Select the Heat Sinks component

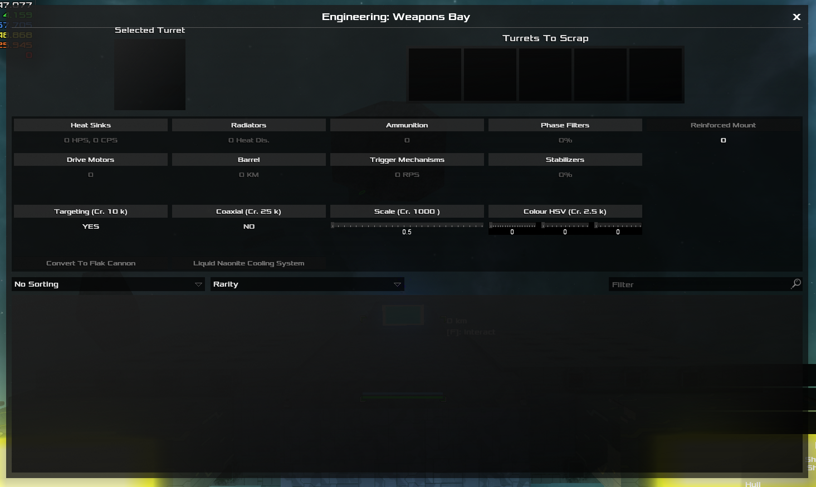[91, 125]
